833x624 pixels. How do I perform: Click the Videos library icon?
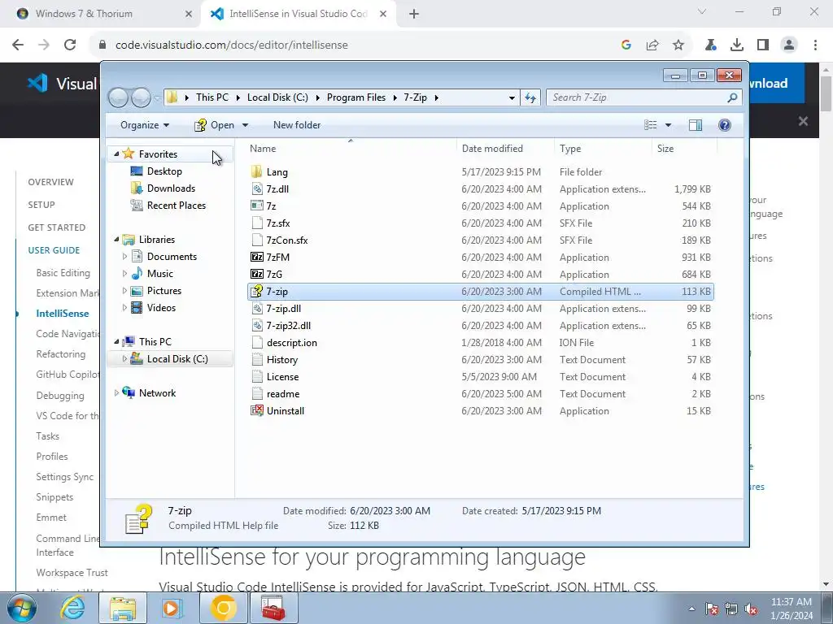click(x=137, y=308)
